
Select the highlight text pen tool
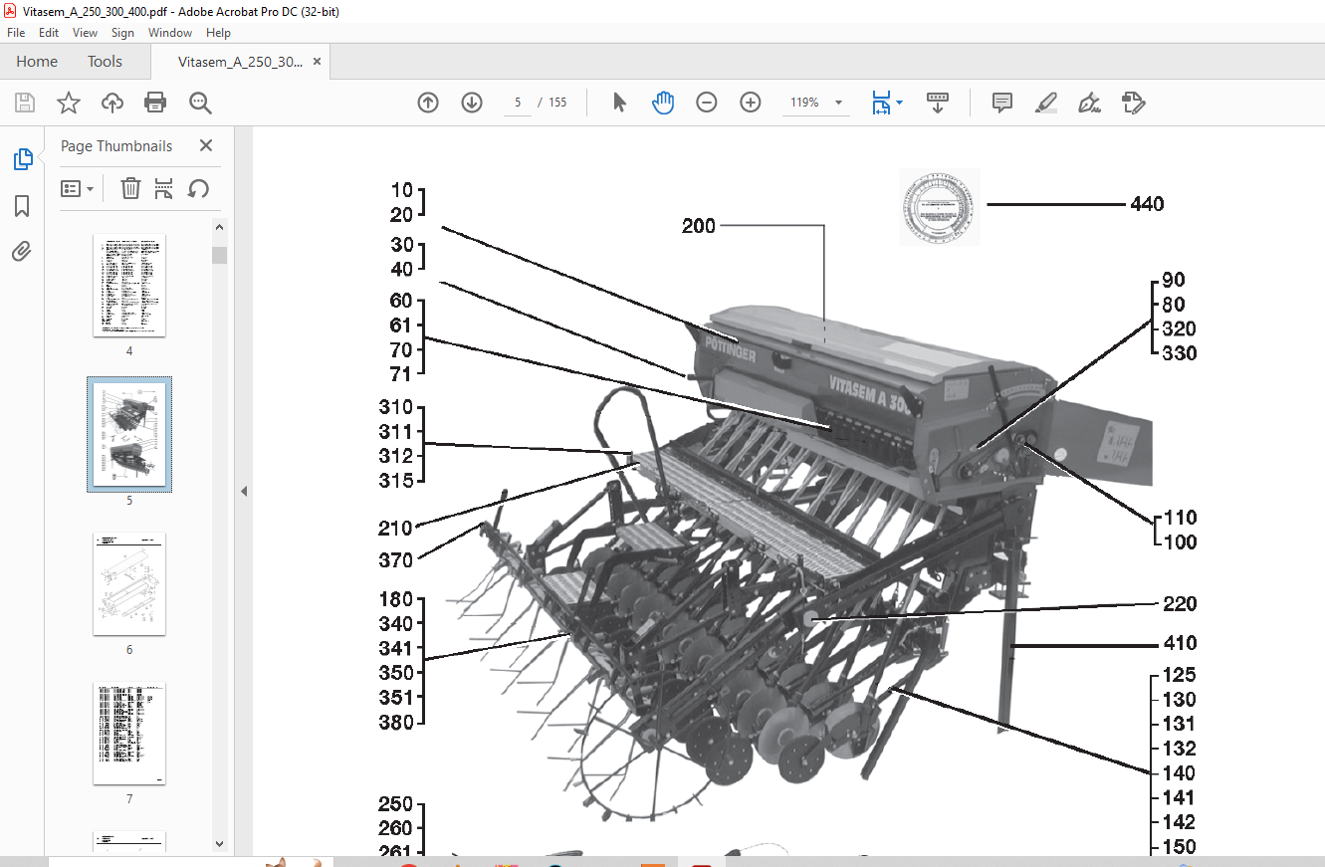(x=1045, y=103)
